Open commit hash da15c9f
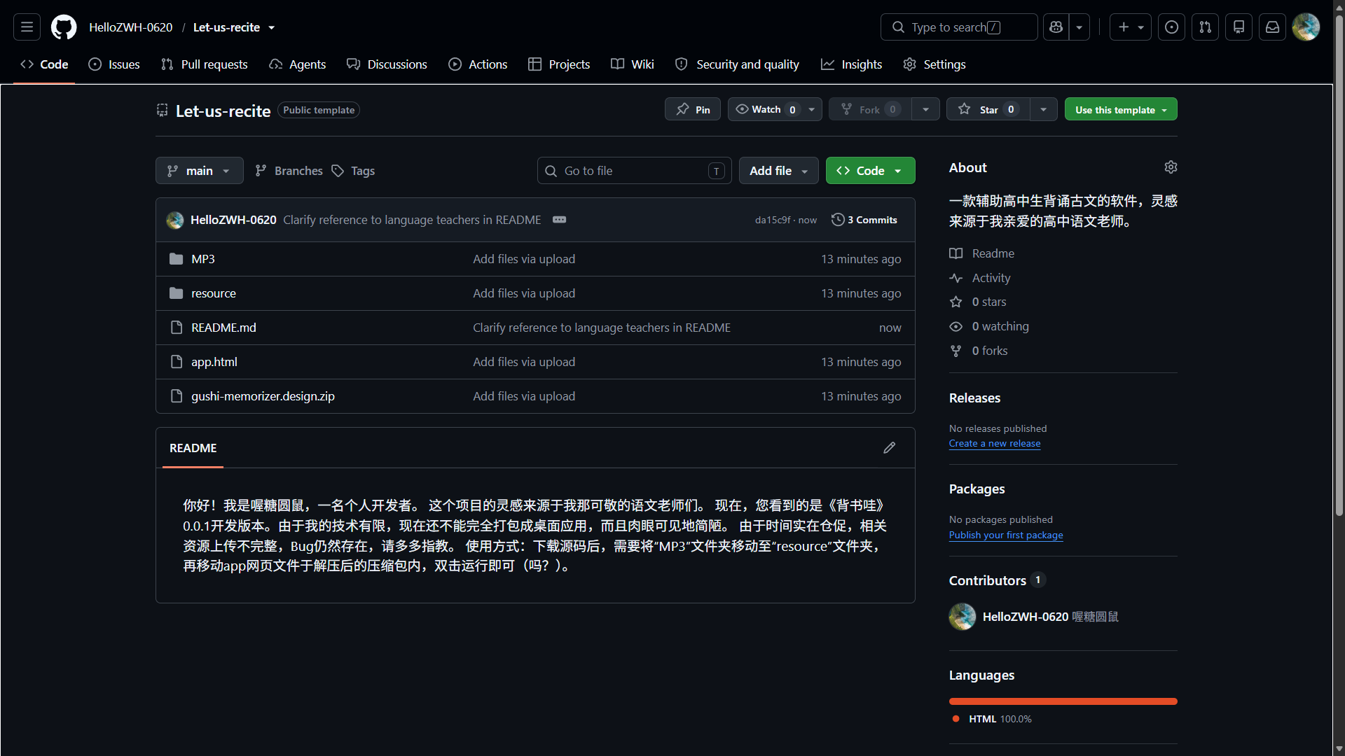1345x756 pixels. point(773,220)
